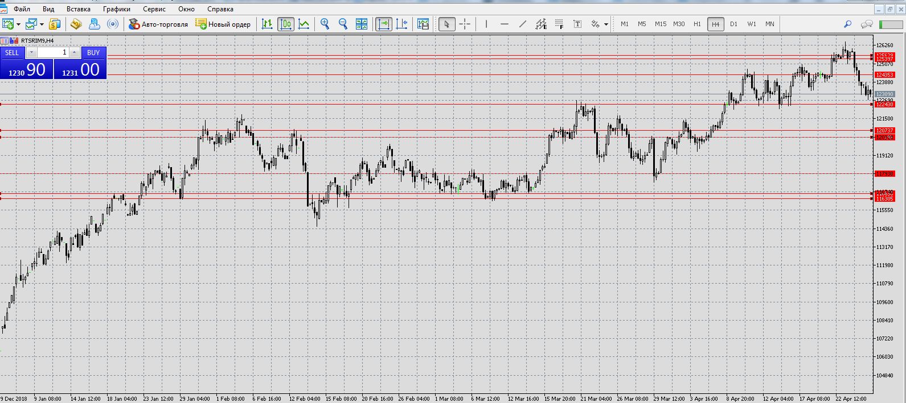The width and height of the screenshot is (906, 403).
Task: Toggle chart auto scroll
Action: [x=384, y=24]
